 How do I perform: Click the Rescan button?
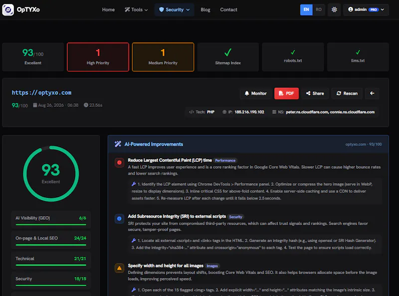coord(347,93)
